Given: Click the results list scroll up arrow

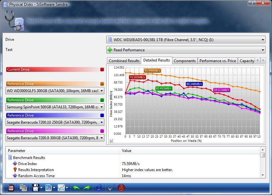Looking at the screenshot, I should [x=263, y=149].
